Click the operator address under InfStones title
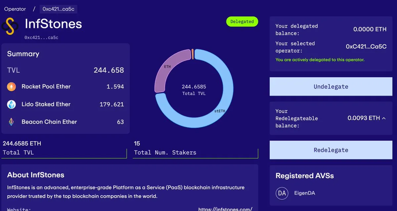Image resolution: width=397 pixels, height=211 pixels. tap(41, 38)
